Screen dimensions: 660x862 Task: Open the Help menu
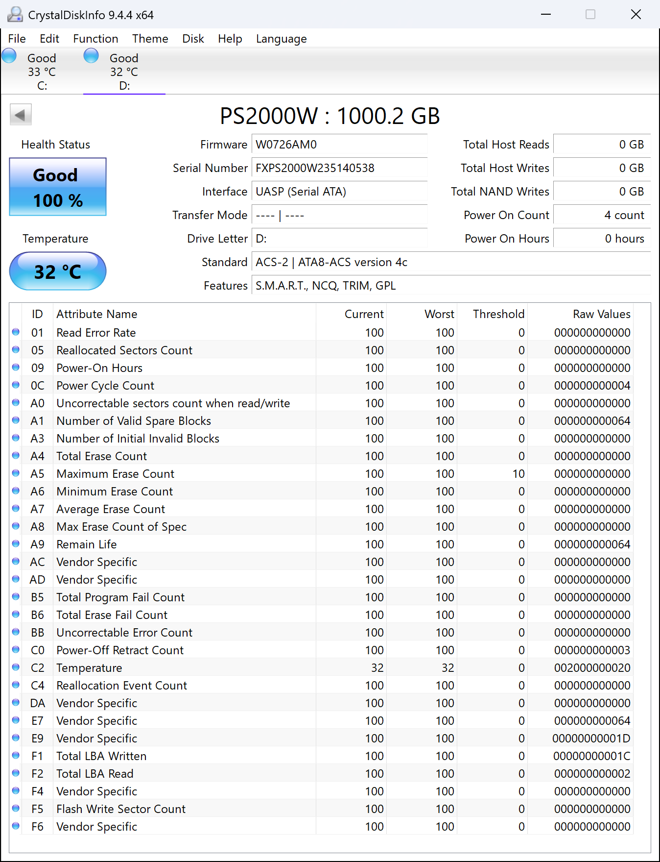point(230,39)
